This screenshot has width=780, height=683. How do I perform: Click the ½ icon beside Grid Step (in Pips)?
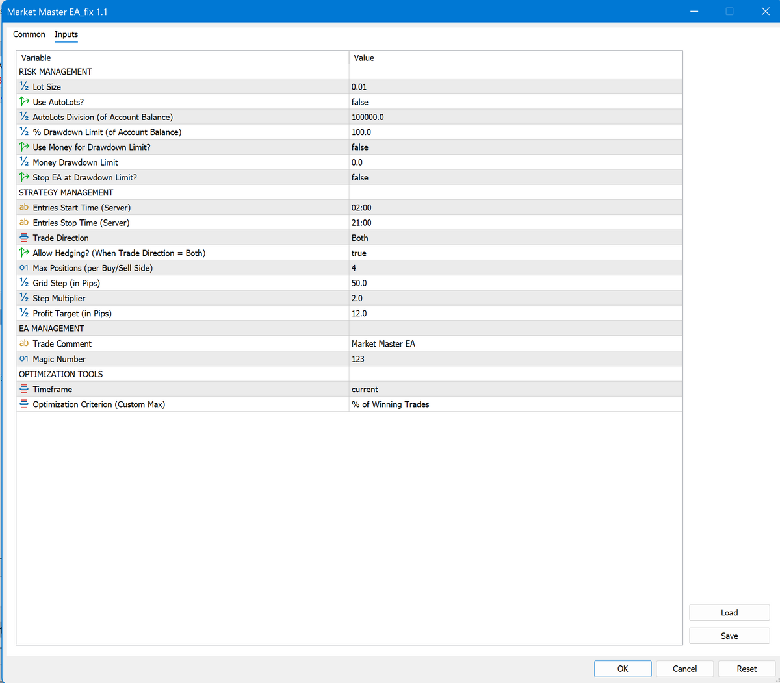[x=23, y=283]
